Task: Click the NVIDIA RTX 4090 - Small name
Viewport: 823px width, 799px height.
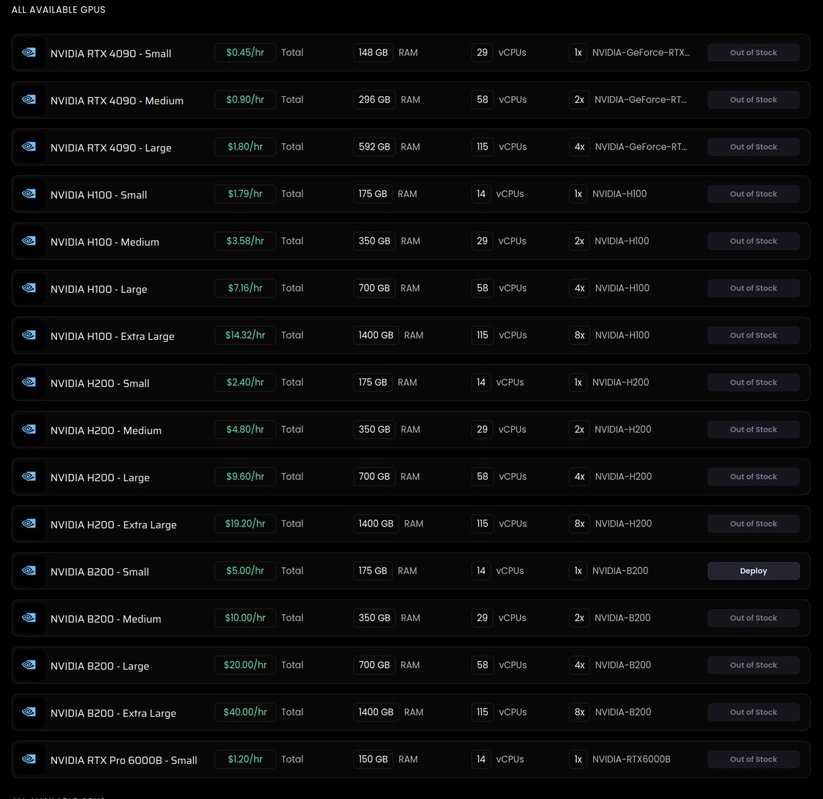Action: [x=110, y=54]
